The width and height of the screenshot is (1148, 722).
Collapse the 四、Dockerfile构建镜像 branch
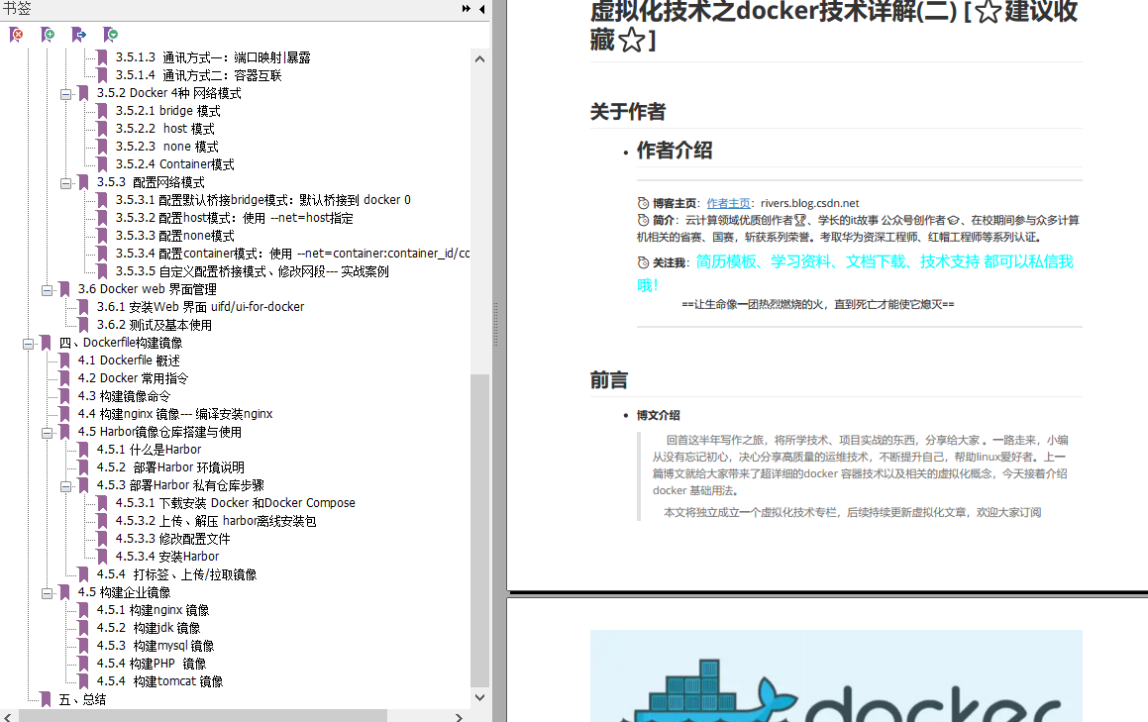click(x=27, y=342)
